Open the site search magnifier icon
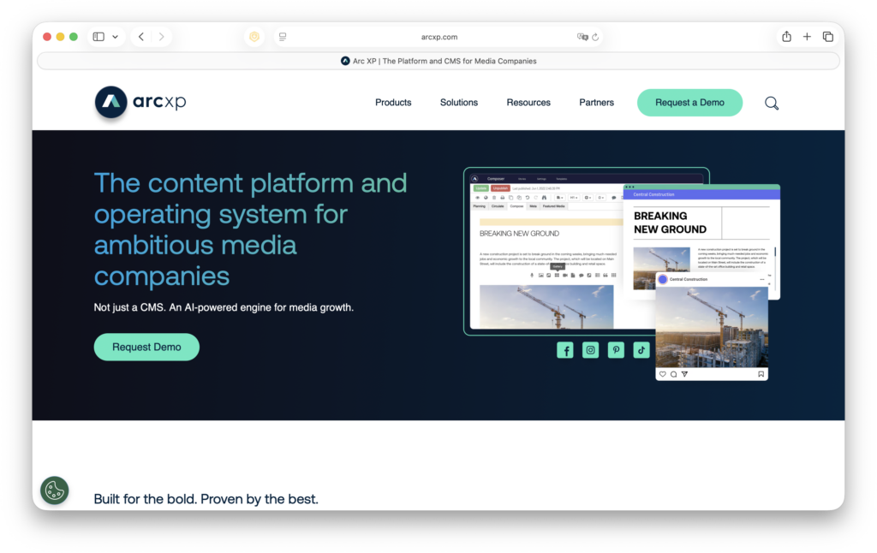This screenshot has height=553, width=877. click(x=771, y=103)
